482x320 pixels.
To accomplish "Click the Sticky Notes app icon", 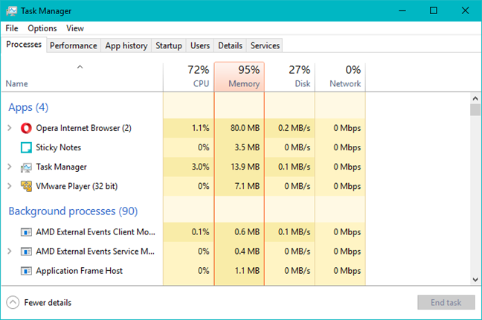I will (x=26, y=147).
